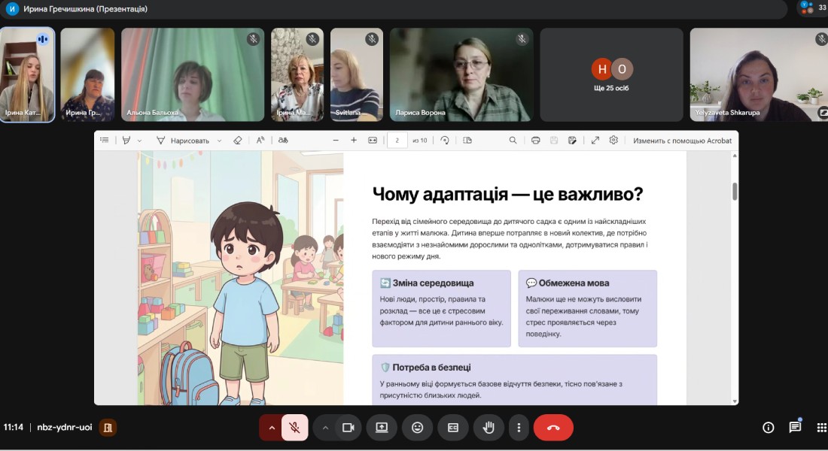Open the PDF table of contents sidebar

(105, 141)
